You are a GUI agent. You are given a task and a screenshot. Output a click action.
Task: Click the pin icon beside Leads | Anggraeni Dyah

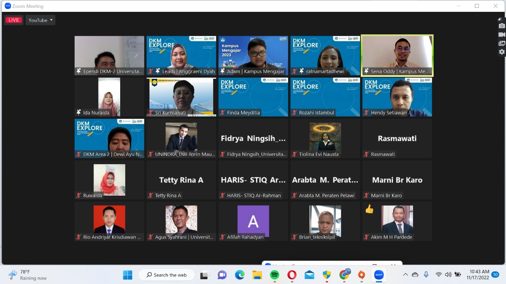pyautogui.click(x=158, y=71)
